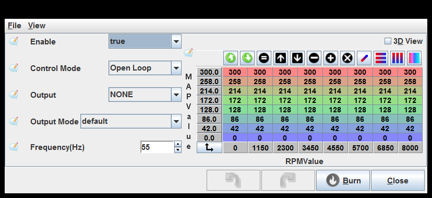Open the Output dropdown showing NONE
The height and width of the screenshot is (198, 432).
point(145,95)
